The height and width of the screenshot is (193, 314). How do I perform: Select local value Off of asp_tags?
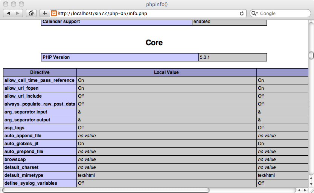tap(81, 128)
